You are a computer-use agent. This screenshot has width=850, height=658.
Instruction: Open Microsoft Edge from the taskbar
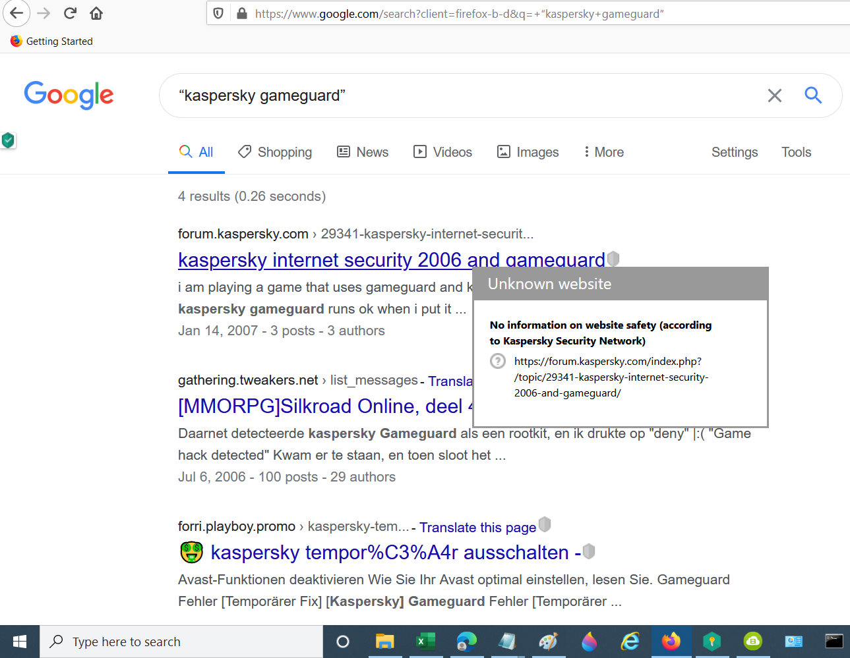point(467,642)
